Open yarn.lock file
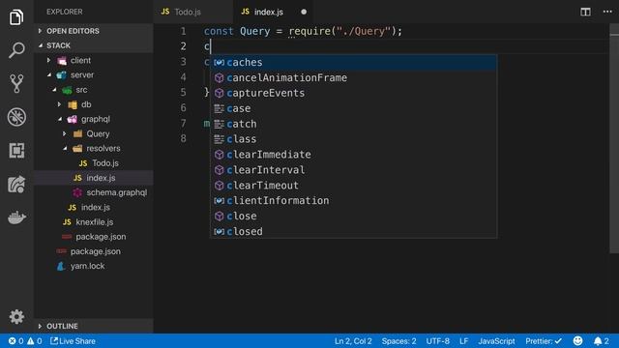619x348 pixels. tap(94, 266)
